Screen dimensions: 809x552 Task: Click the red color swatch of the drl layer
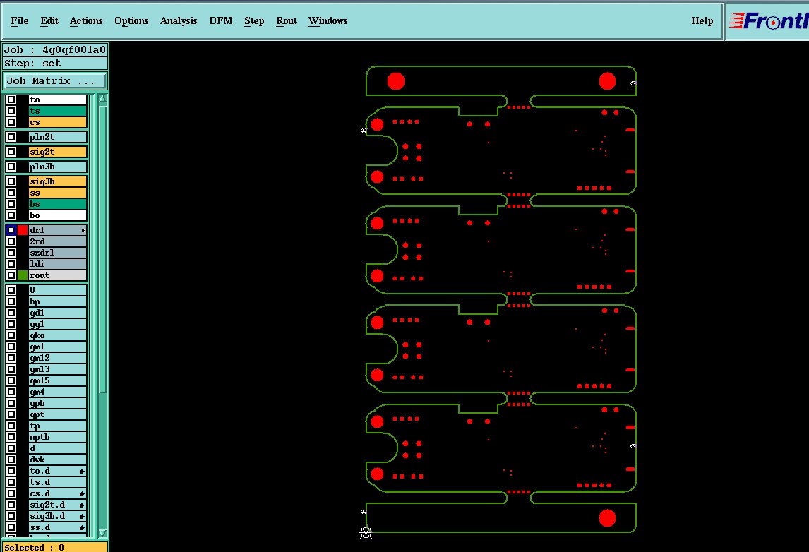tap(23, 230)
